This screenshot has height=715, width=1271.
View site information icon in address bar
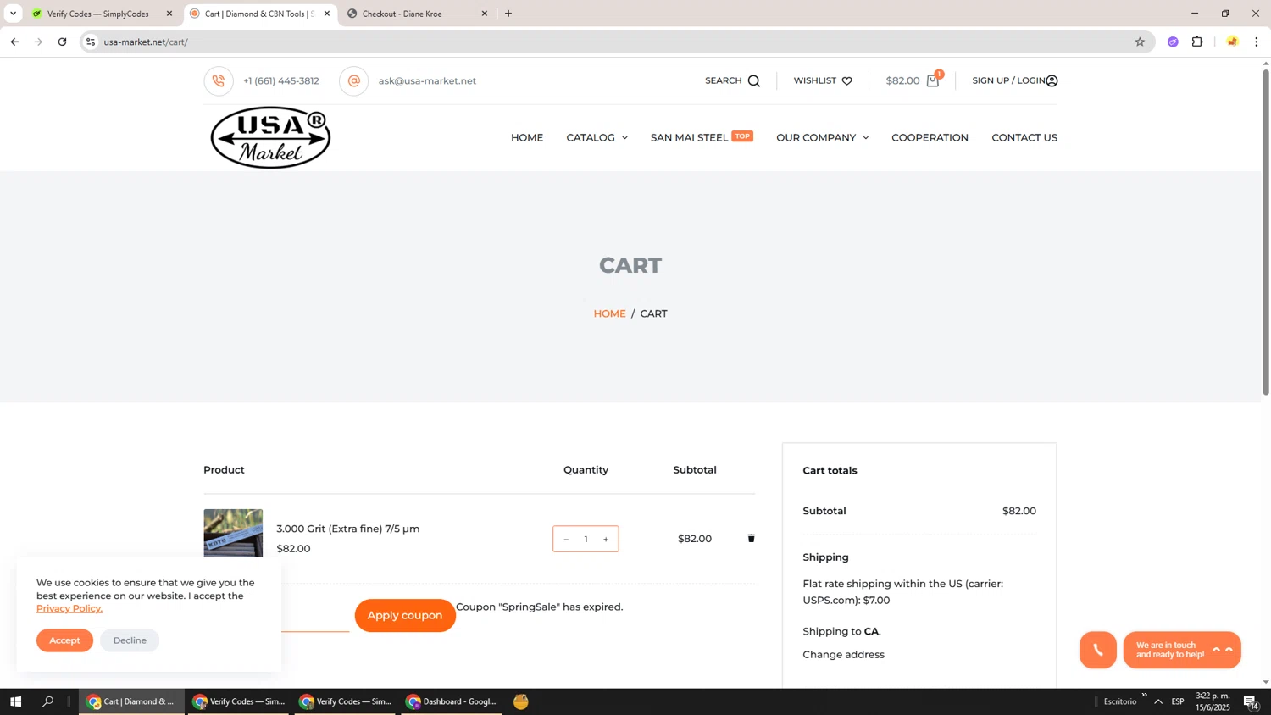(91, 42)
